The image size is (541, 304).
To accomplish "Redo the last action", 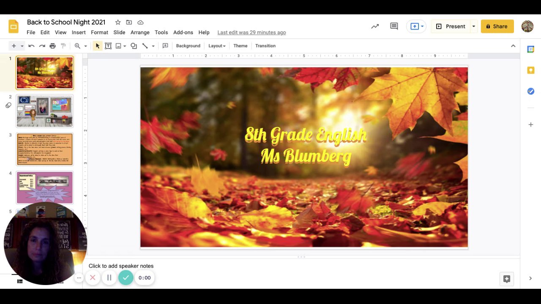I will [x=42, y=46].
